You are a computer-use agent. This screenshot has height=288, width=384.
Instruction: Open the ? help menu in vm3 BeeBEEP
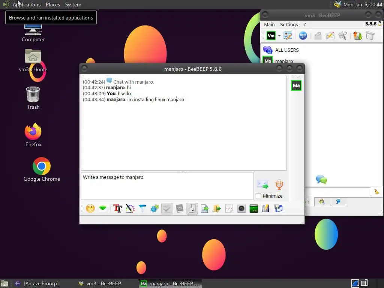point(304,24)
